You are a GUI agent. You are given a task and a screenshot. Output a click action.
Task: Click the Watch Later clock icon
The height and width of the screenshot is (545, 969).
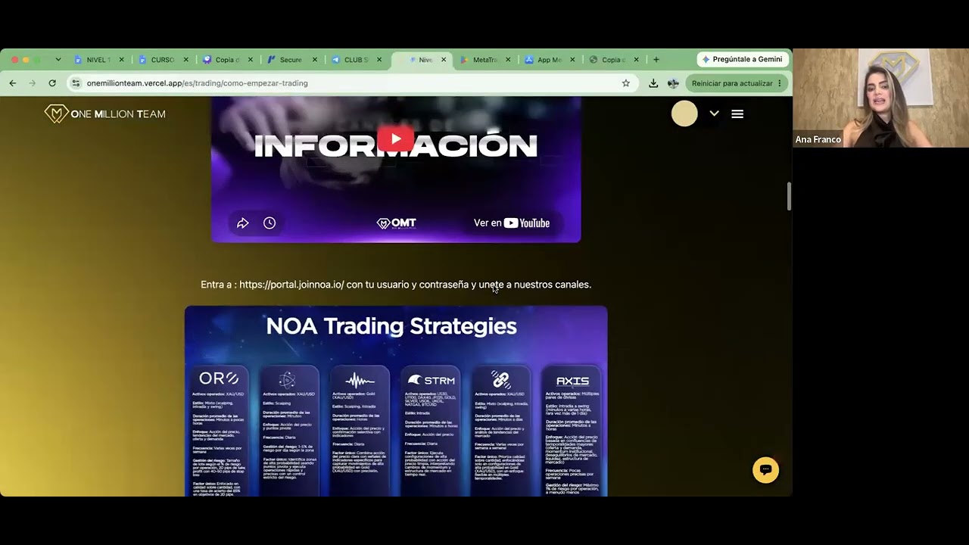270,223
